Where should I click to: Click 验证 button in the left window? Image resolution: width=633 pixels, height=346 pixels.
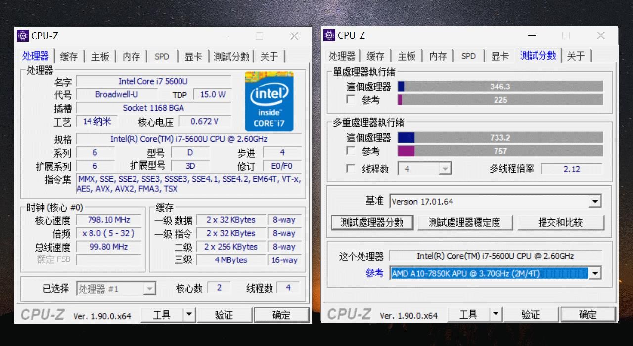click(224, 315)
